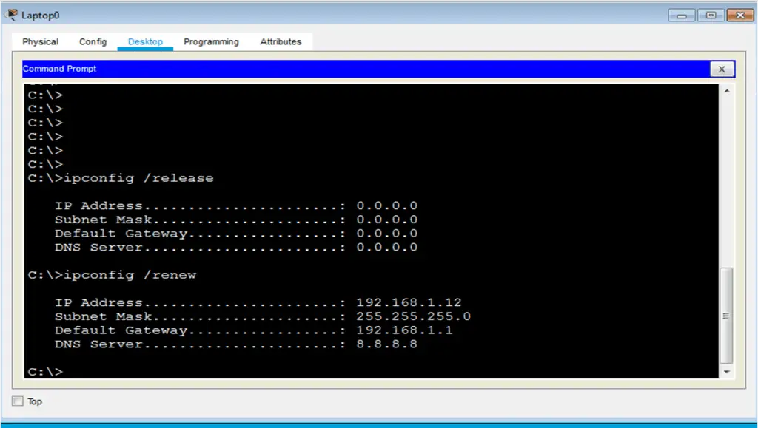Minimize the Laptop0 window
The width and height of the screenshot is (758, 428).
[681, 16]
